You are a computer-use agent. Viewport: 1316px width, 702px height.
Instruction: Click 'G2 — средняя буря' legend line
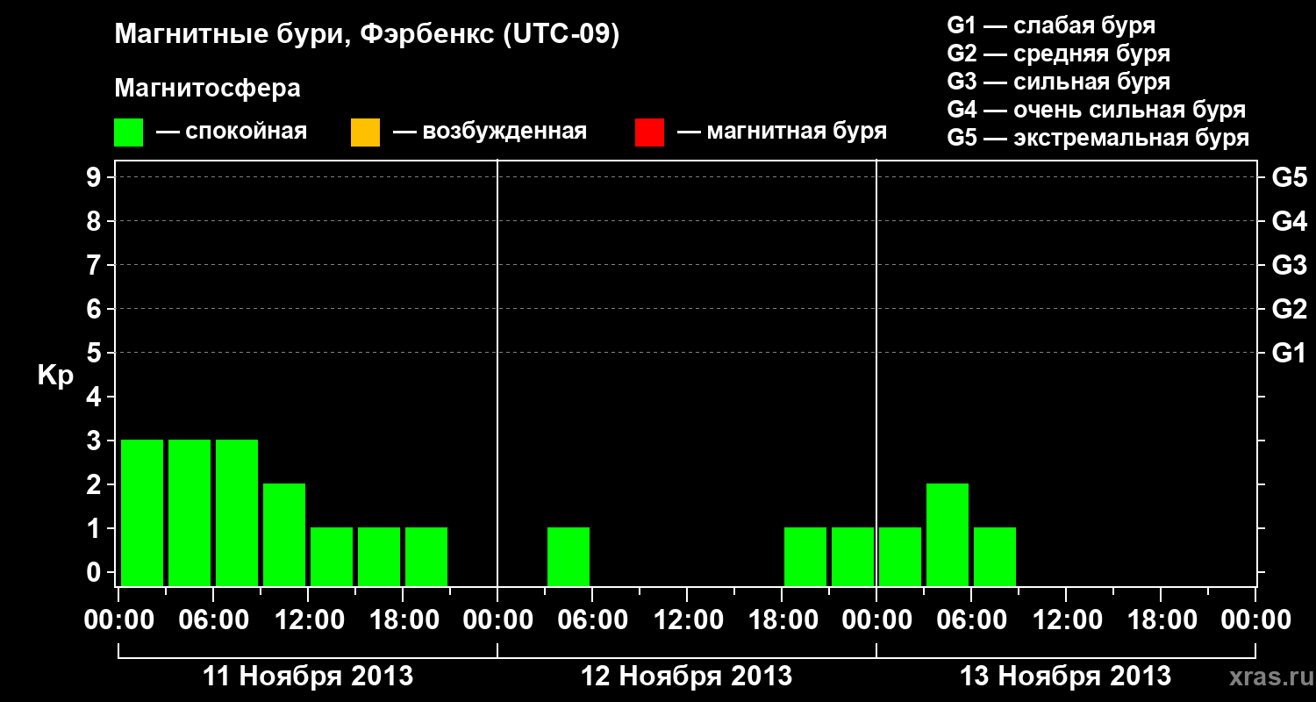(x=1059, y=54)
